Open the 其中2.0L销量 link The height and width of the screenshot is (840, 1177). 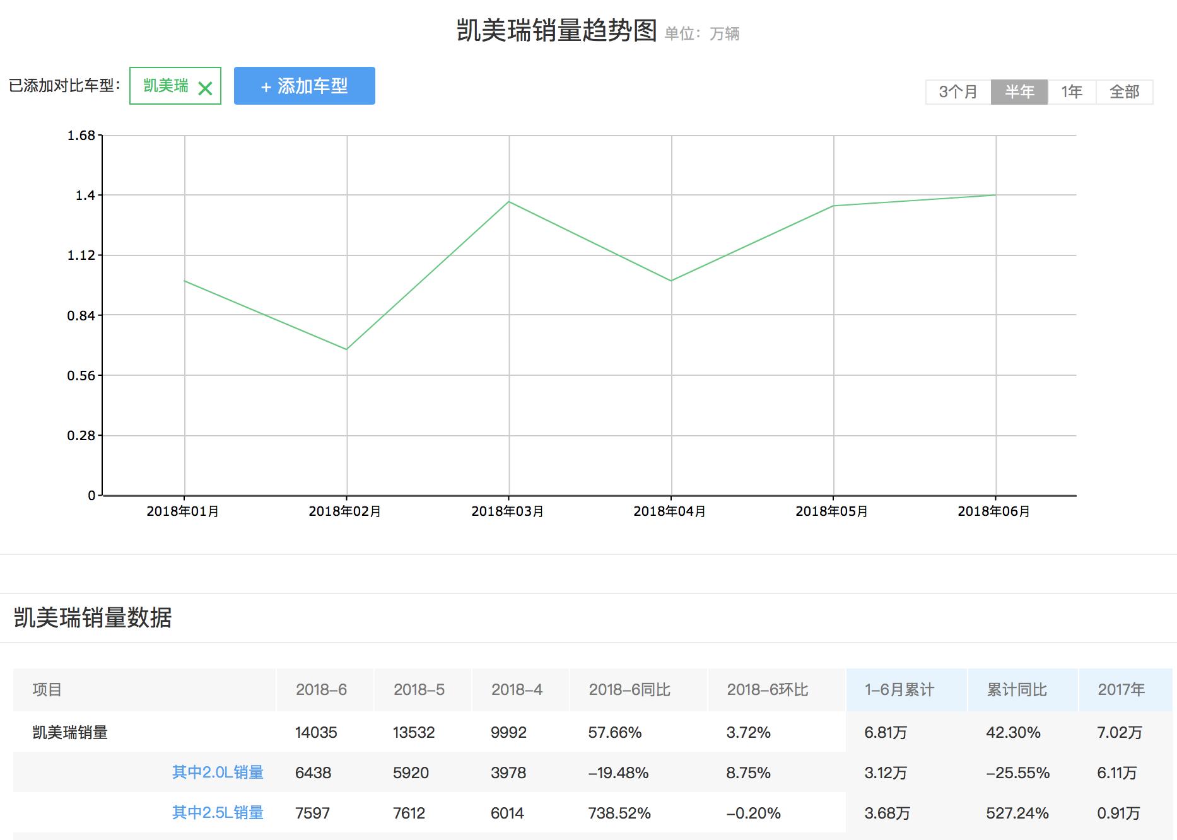218,773
